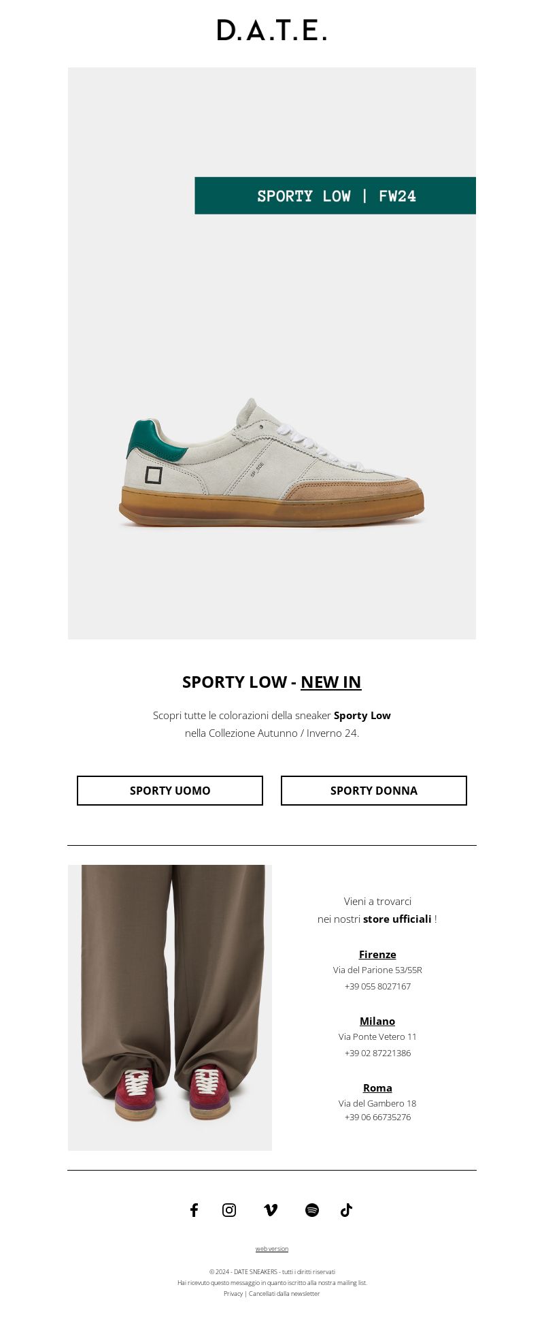
Task: Open the Roma store link
Action: coord(377,1088)
